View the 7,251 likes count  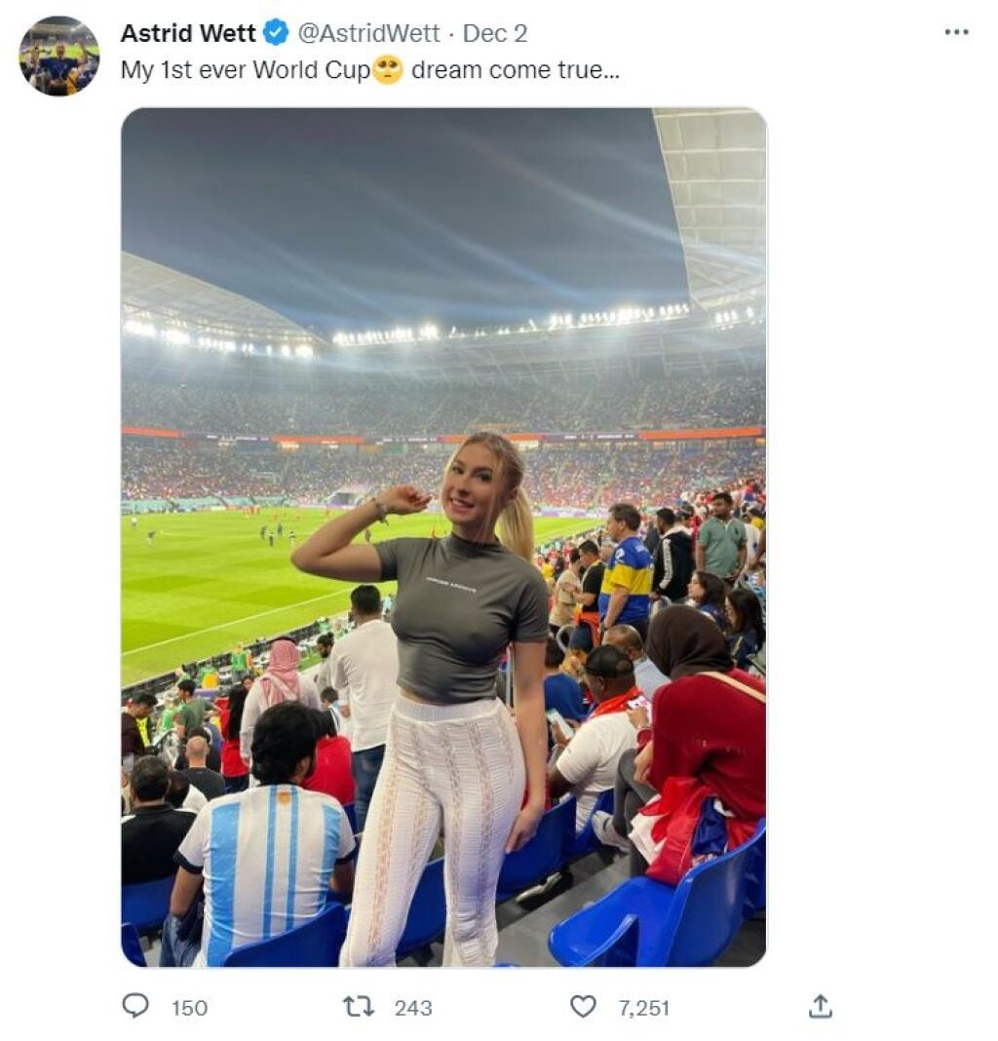pyautogui.click(x=643, y=1008)
